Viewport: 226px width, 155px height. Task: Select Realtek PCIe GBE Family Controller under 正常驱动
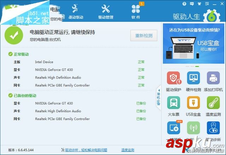click(x=63, y=85)
